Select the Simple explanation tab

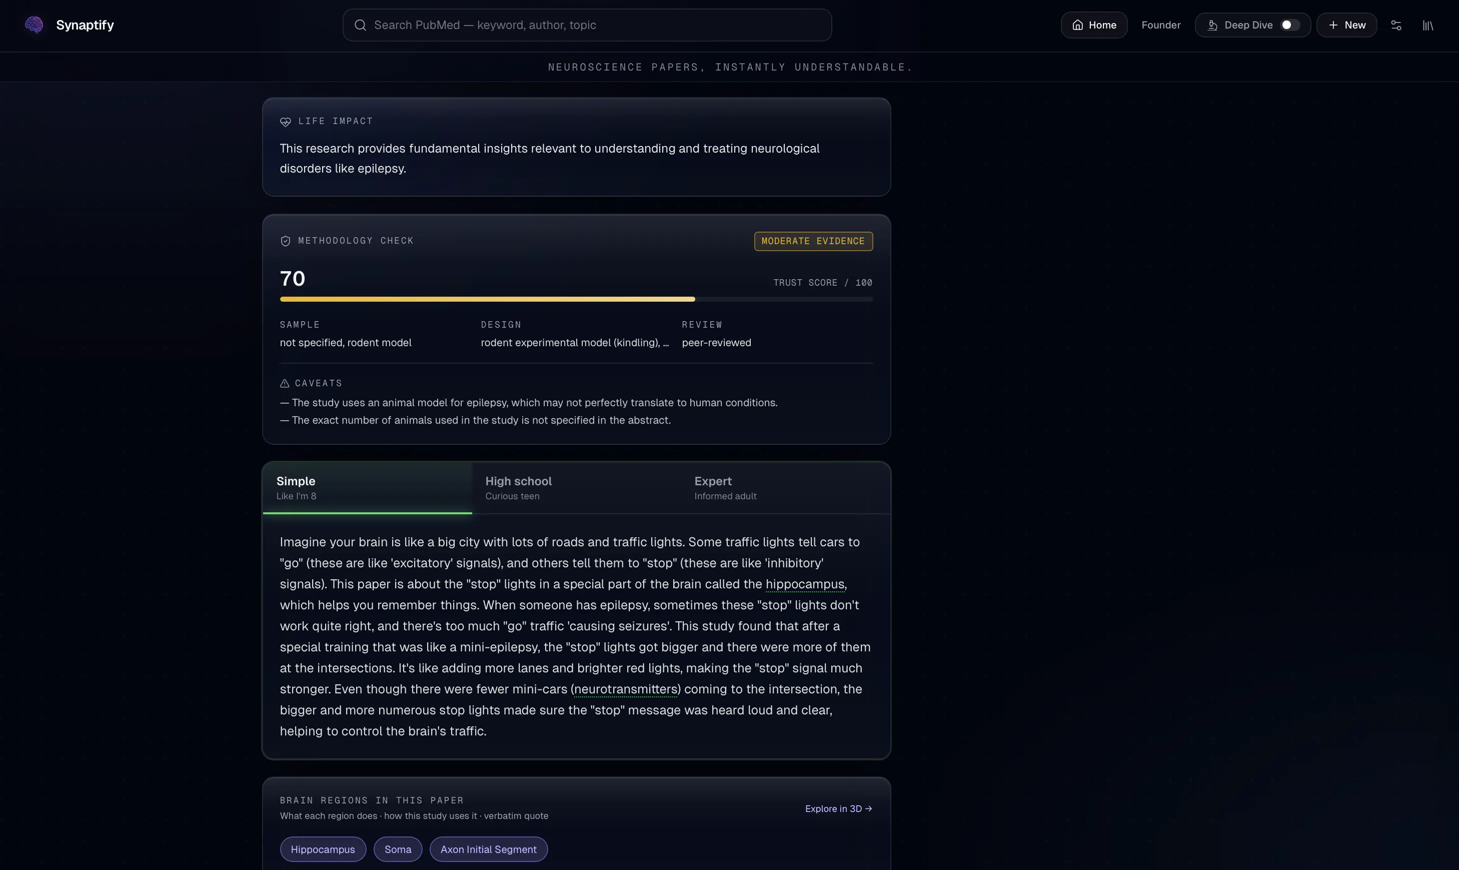pyautogui.click(x=368, y=488)
